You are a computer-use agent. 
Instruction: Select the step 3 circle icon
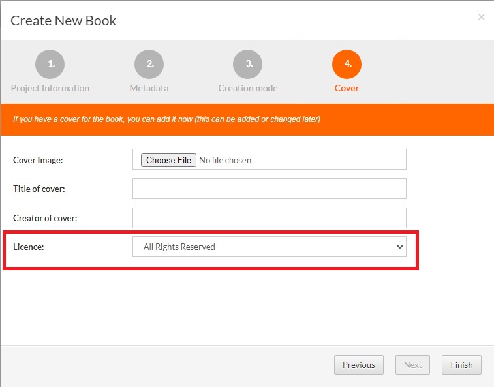(248, 64)
